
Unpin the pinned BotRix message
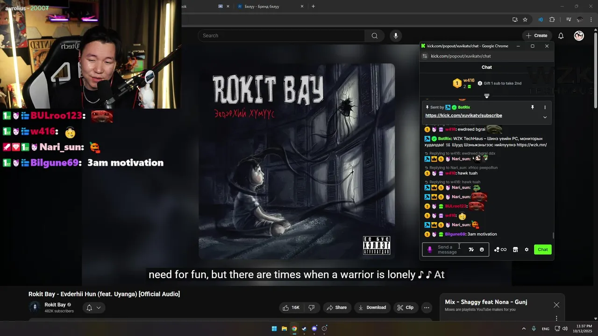click(532, 107)
